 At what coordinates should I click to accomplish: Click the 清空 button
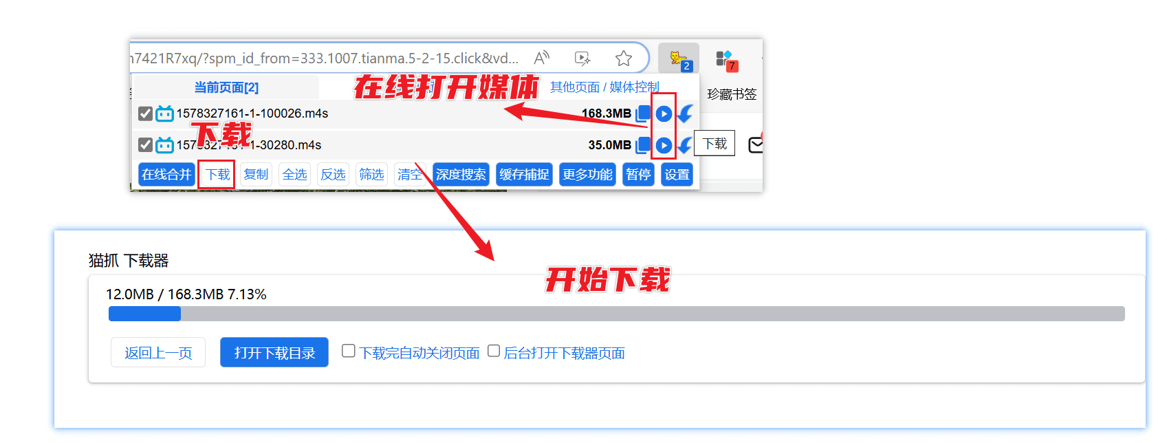(410, 175)
